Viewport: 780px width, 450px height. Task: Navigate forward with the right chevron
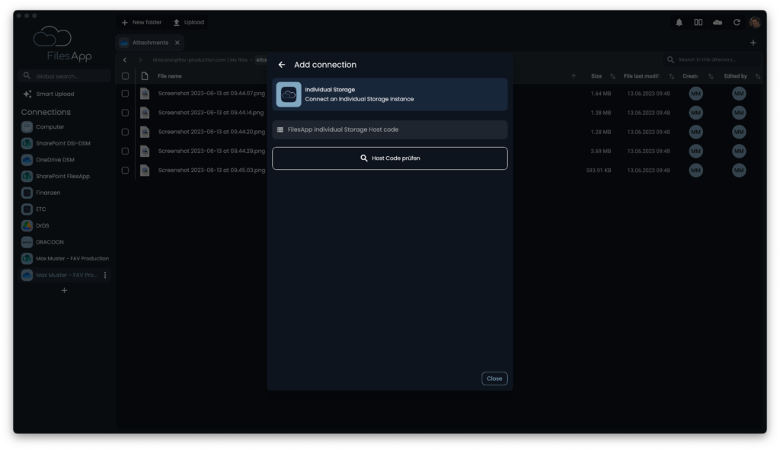click(140, 60)
